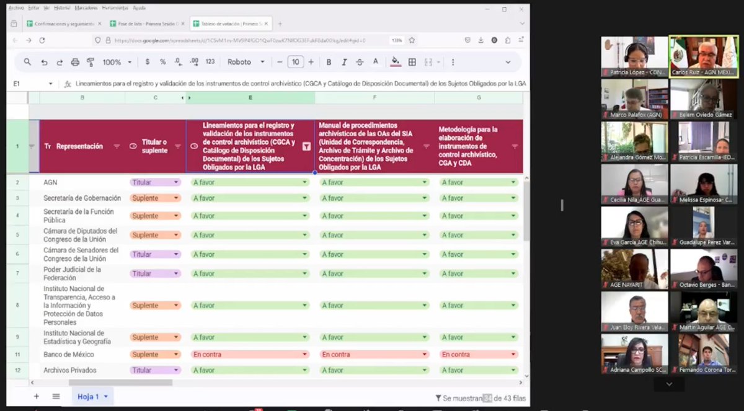
Task: Select Carlos Ruiz video thumbnail
Action: [703, 56]
